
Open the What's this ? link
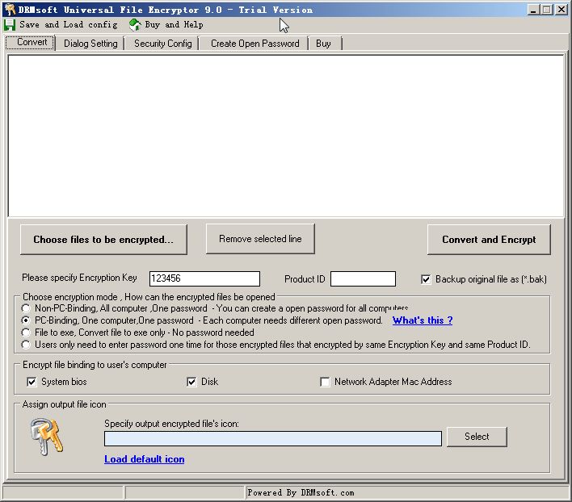(x=423, y=320)
